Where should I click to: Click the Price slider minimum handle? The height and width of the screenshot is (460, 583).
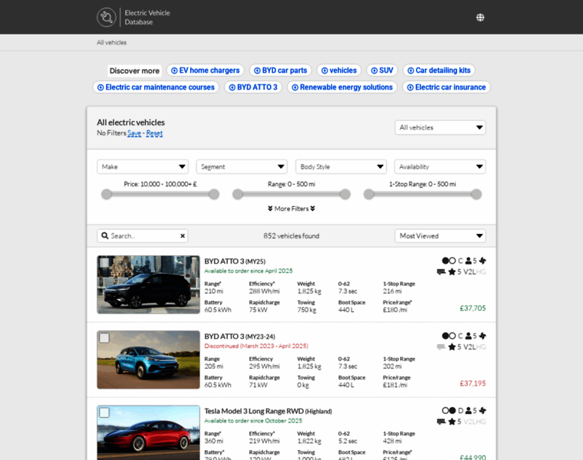pos(107,194)
